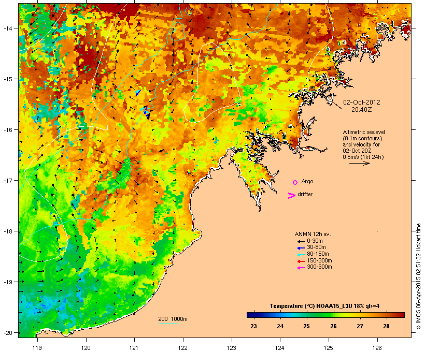
Task: Click the green 25.5°C region of colorbar
Action: [320, 315]
